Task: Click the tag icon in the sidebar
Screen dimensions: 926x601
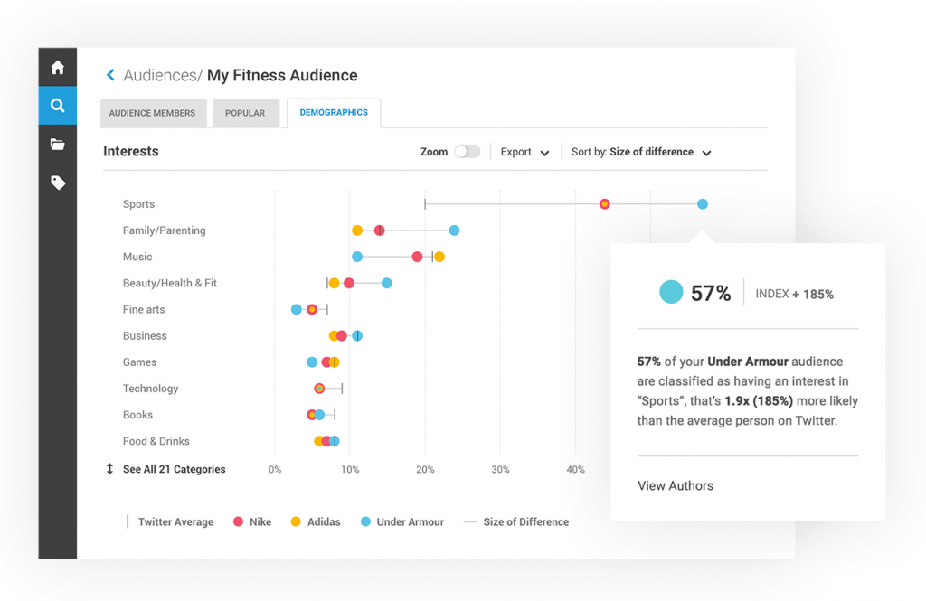Action: 57,183
